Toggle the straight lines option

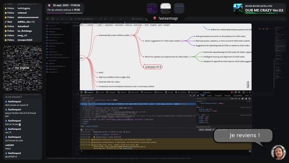coord(167,25)
